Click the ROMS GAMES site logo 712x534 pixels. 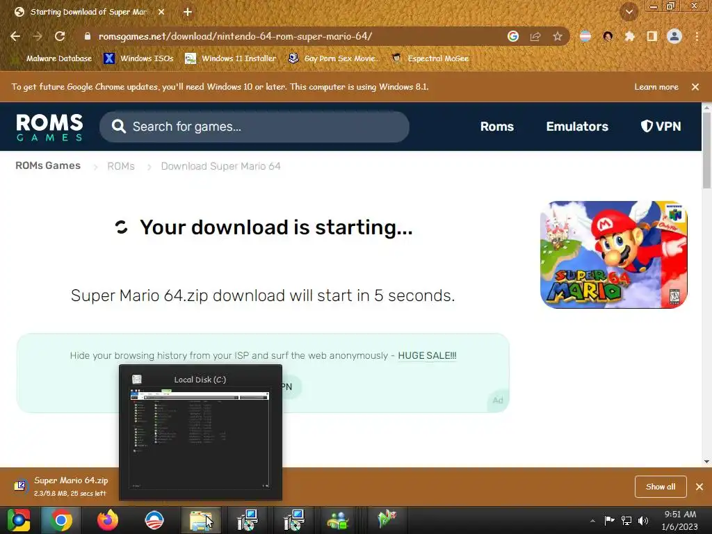click(49, 127)
